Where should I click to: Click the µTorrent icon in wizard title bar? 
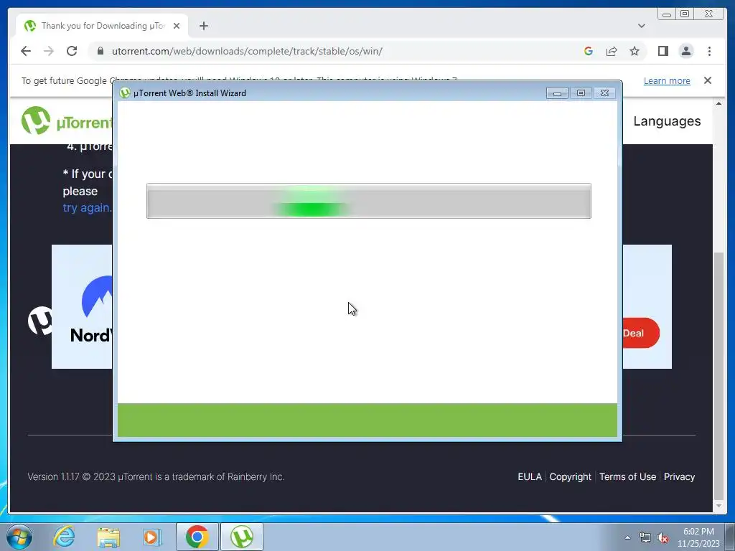(124, 93)
